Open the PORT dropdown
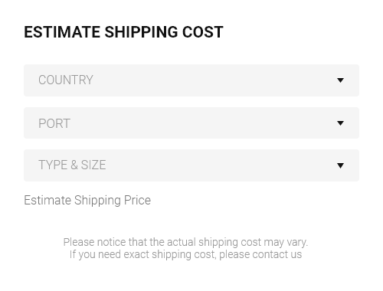 (191, 123)
